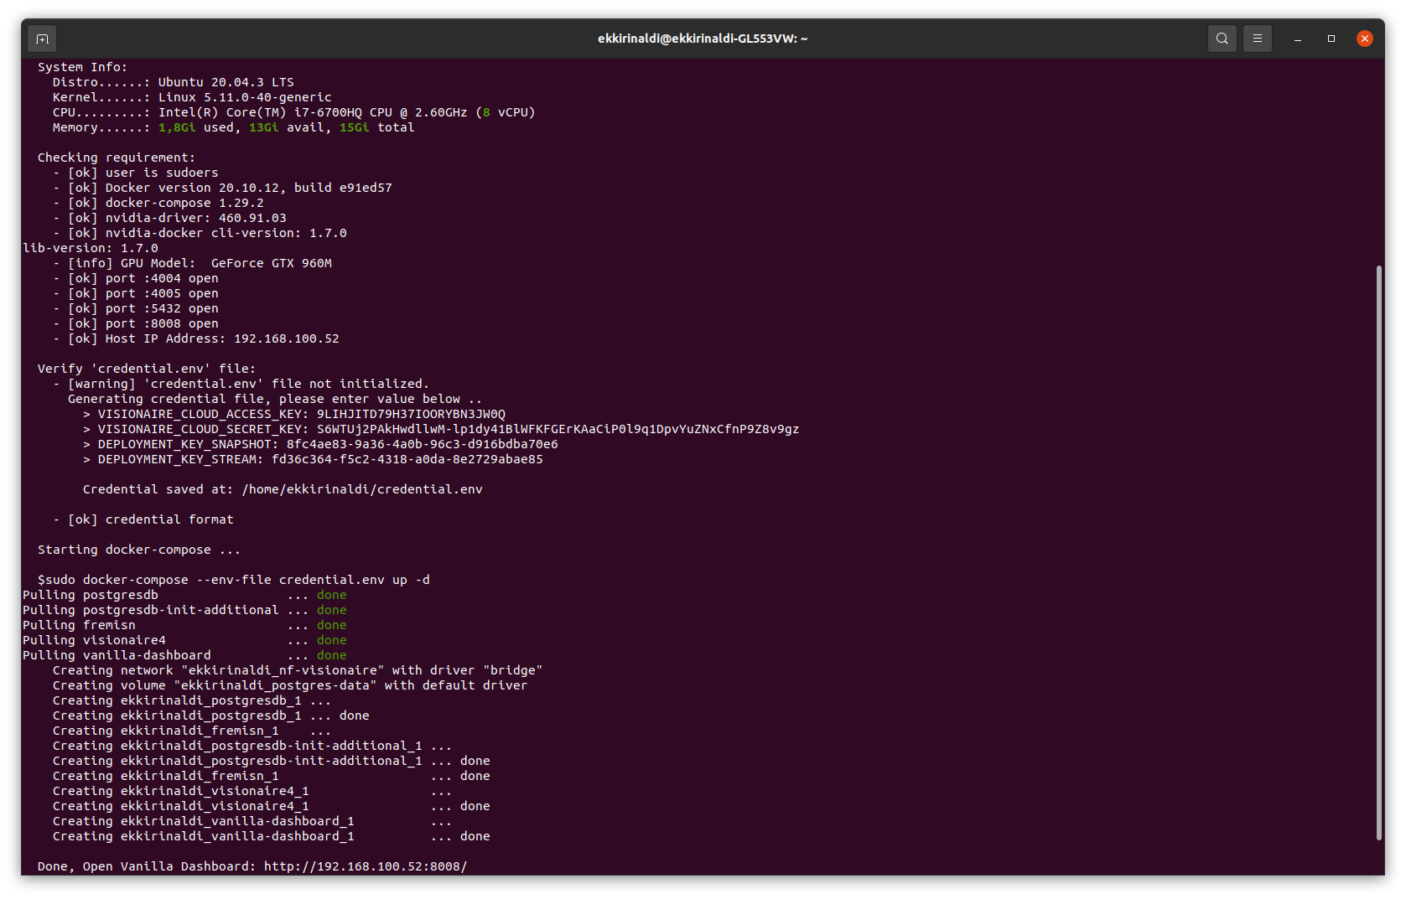Click the 'Pulling fremisn' line
This screenshot has width=1406, height=899.
tap(184, 625)
